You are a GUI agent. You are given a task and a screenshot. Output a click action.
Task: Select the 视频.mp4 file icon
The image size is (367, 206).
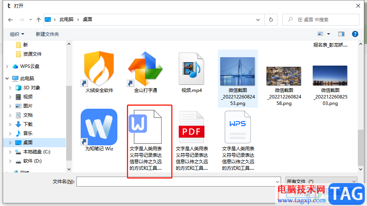coord(192,68)
